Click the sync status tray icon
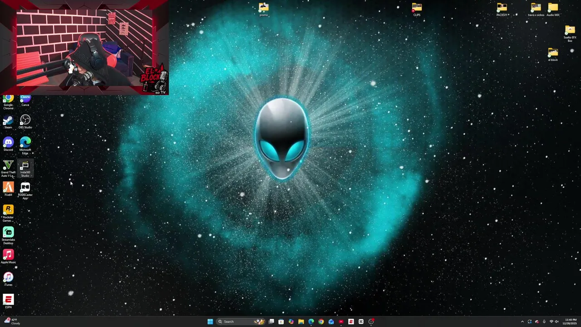The image size is (581, 327). click(x=529, y=322)
